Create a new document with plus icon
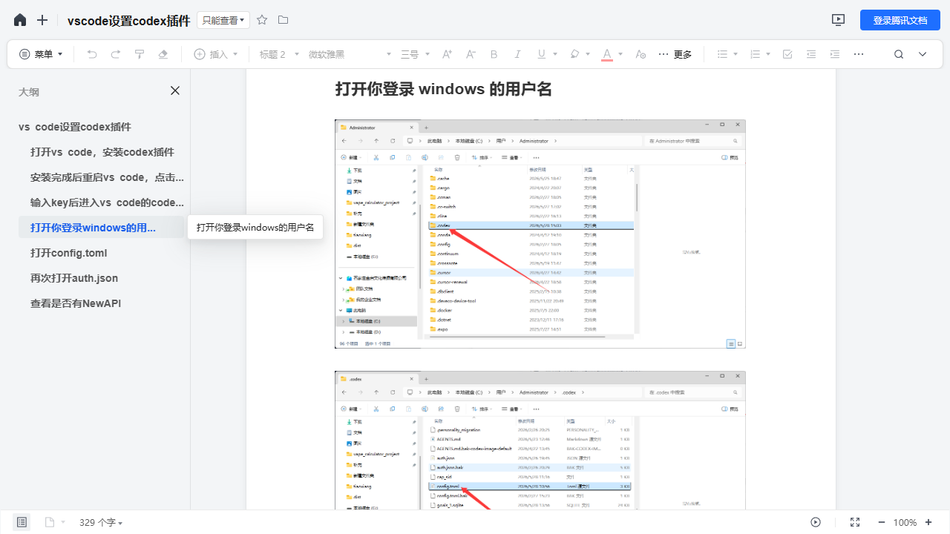The image size is (950, 534). click(x=42, y=20)
